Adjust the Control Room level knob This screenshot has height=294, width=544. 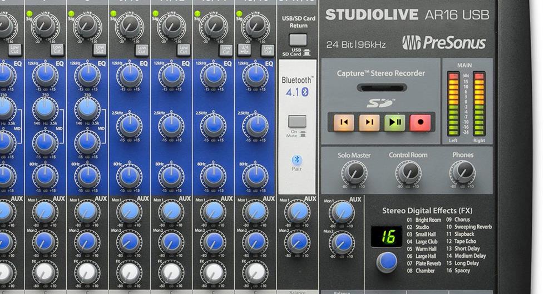408,172
